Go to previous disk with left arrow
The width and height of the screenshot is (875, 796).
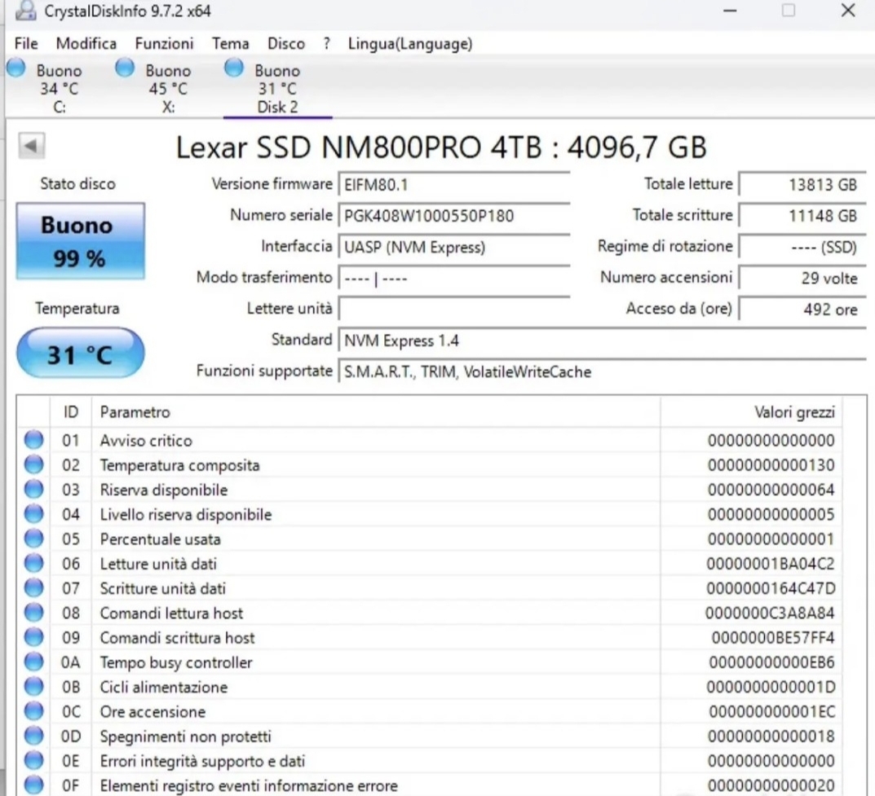[31, 147]
